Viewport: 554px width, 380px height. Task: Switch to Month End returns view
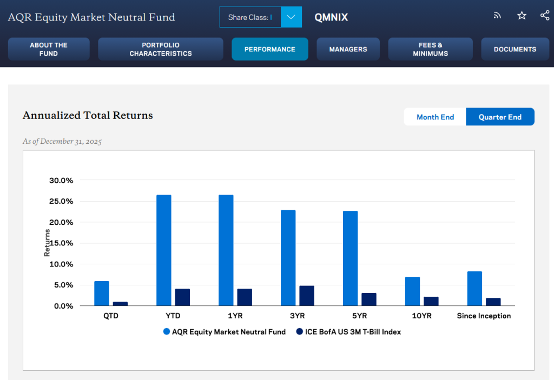[434, 116]
